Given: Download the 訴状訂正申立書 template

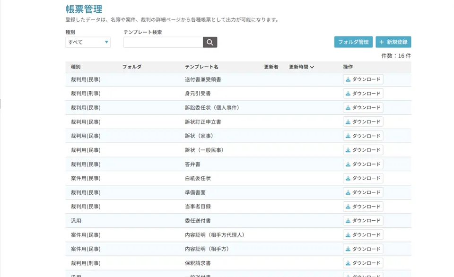Looking at the screenshot, I should (363, 122).
